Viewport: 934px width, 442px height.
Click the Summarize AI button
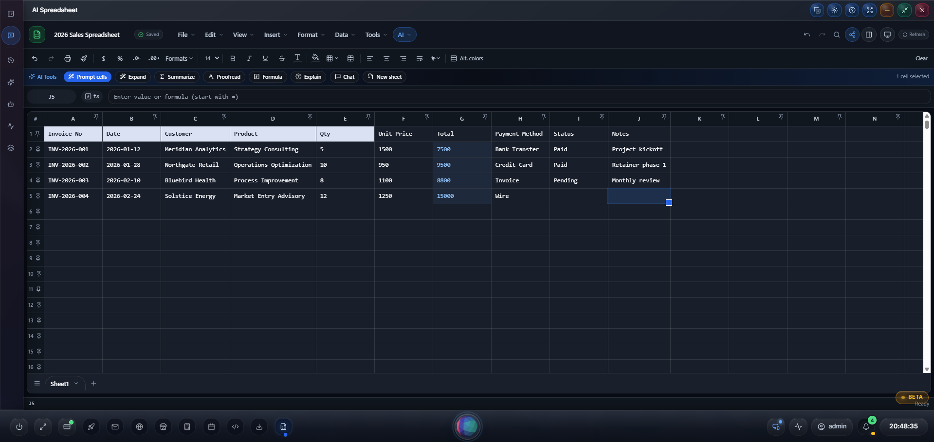(177, 77)
